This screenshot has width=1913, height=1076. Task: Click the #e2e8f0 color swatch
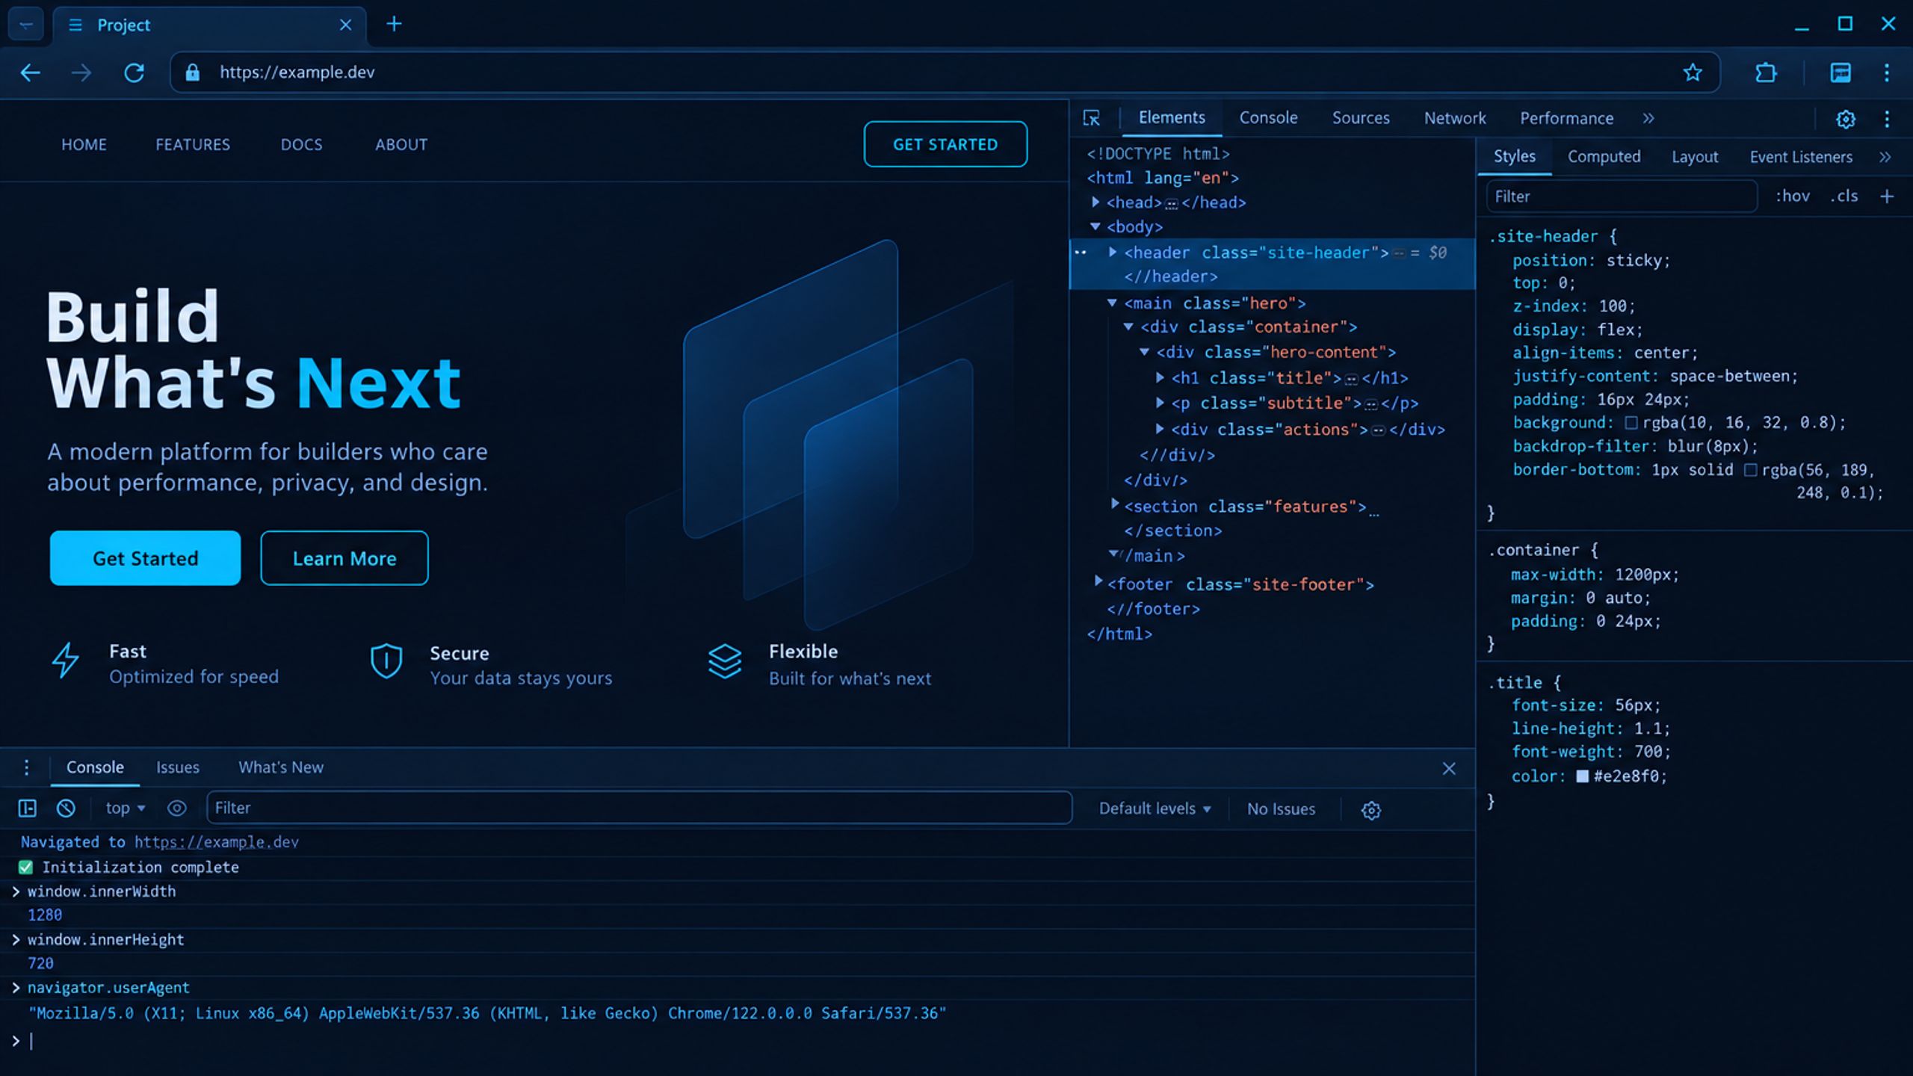[x=1582, y=776]
